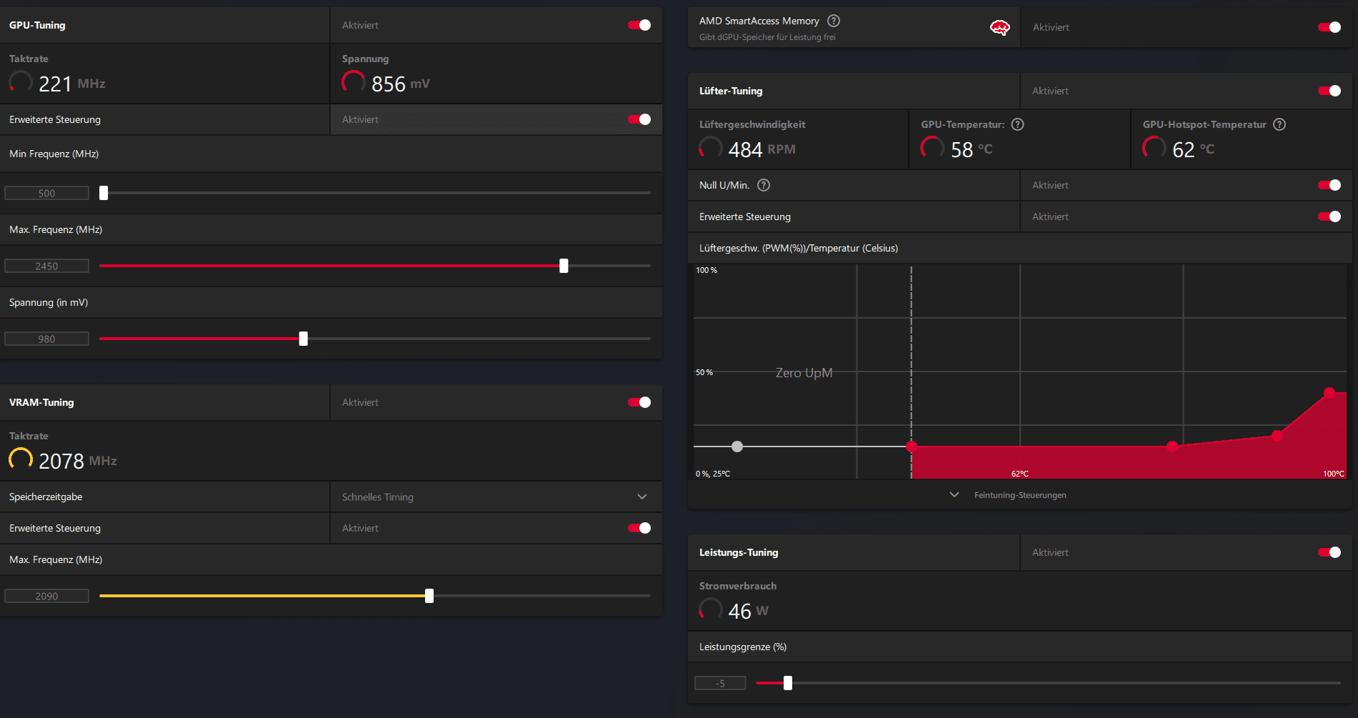This screenshot has width=1358, height=718.
Task: Click Min Frequenz slider handle
Action: point(104,193)
